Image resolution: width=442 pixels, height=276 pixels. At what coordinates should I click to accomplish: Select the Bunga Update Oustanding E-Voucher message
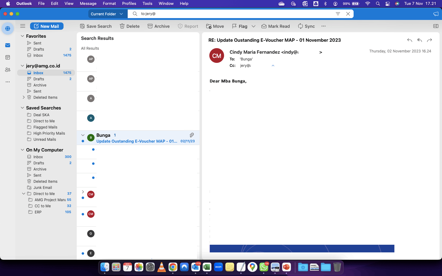[x=138, y=138]
